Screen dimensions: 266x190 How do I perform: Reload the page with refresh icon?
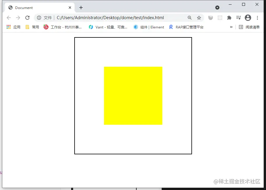[27, 18]
